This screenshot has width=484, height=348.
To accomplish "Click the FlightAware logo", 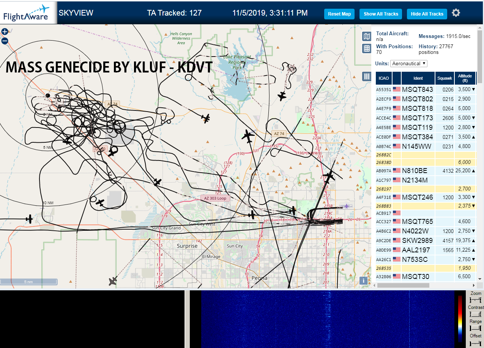I will coord(28,13).
